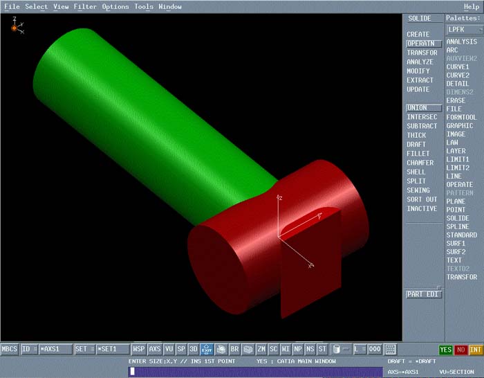This screenshot has height=378, width=484.
Task: Click the VU view toolbar button
Action: (x=169, y=350)
